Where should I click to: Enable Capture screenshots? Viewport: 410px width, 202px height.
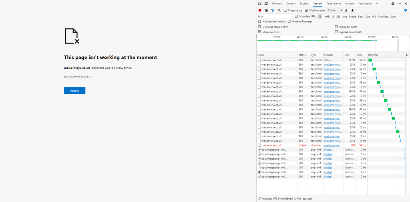click(336, 32)
